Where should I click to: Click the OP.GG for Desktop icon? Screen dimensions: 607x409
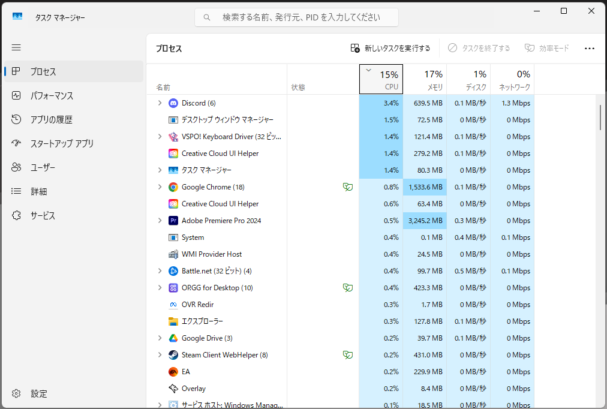point(173,288)
